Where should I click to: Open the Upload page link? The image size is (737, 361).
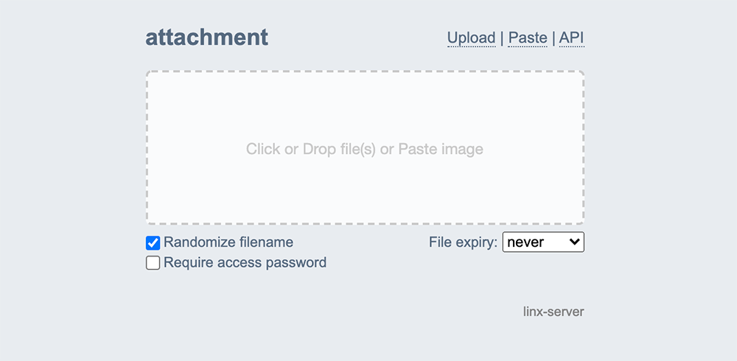471,38
